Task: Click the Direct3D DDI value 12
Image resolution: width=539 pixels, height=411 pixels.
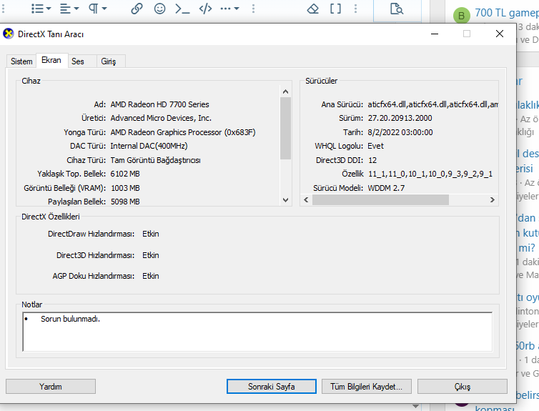Action: click(x=372, y=161)
